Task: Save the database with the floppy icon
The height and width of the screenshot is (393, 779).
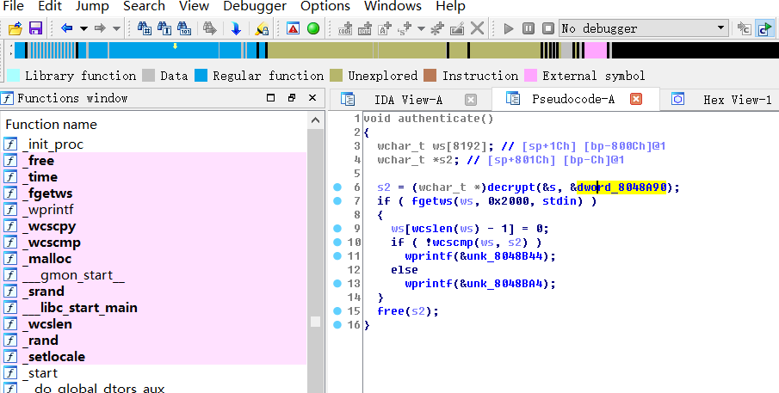Action: (35, 28)
